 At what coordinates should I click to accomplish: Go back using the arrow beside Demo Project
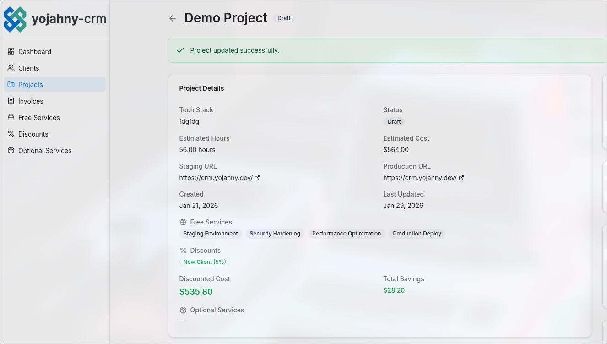173,18
